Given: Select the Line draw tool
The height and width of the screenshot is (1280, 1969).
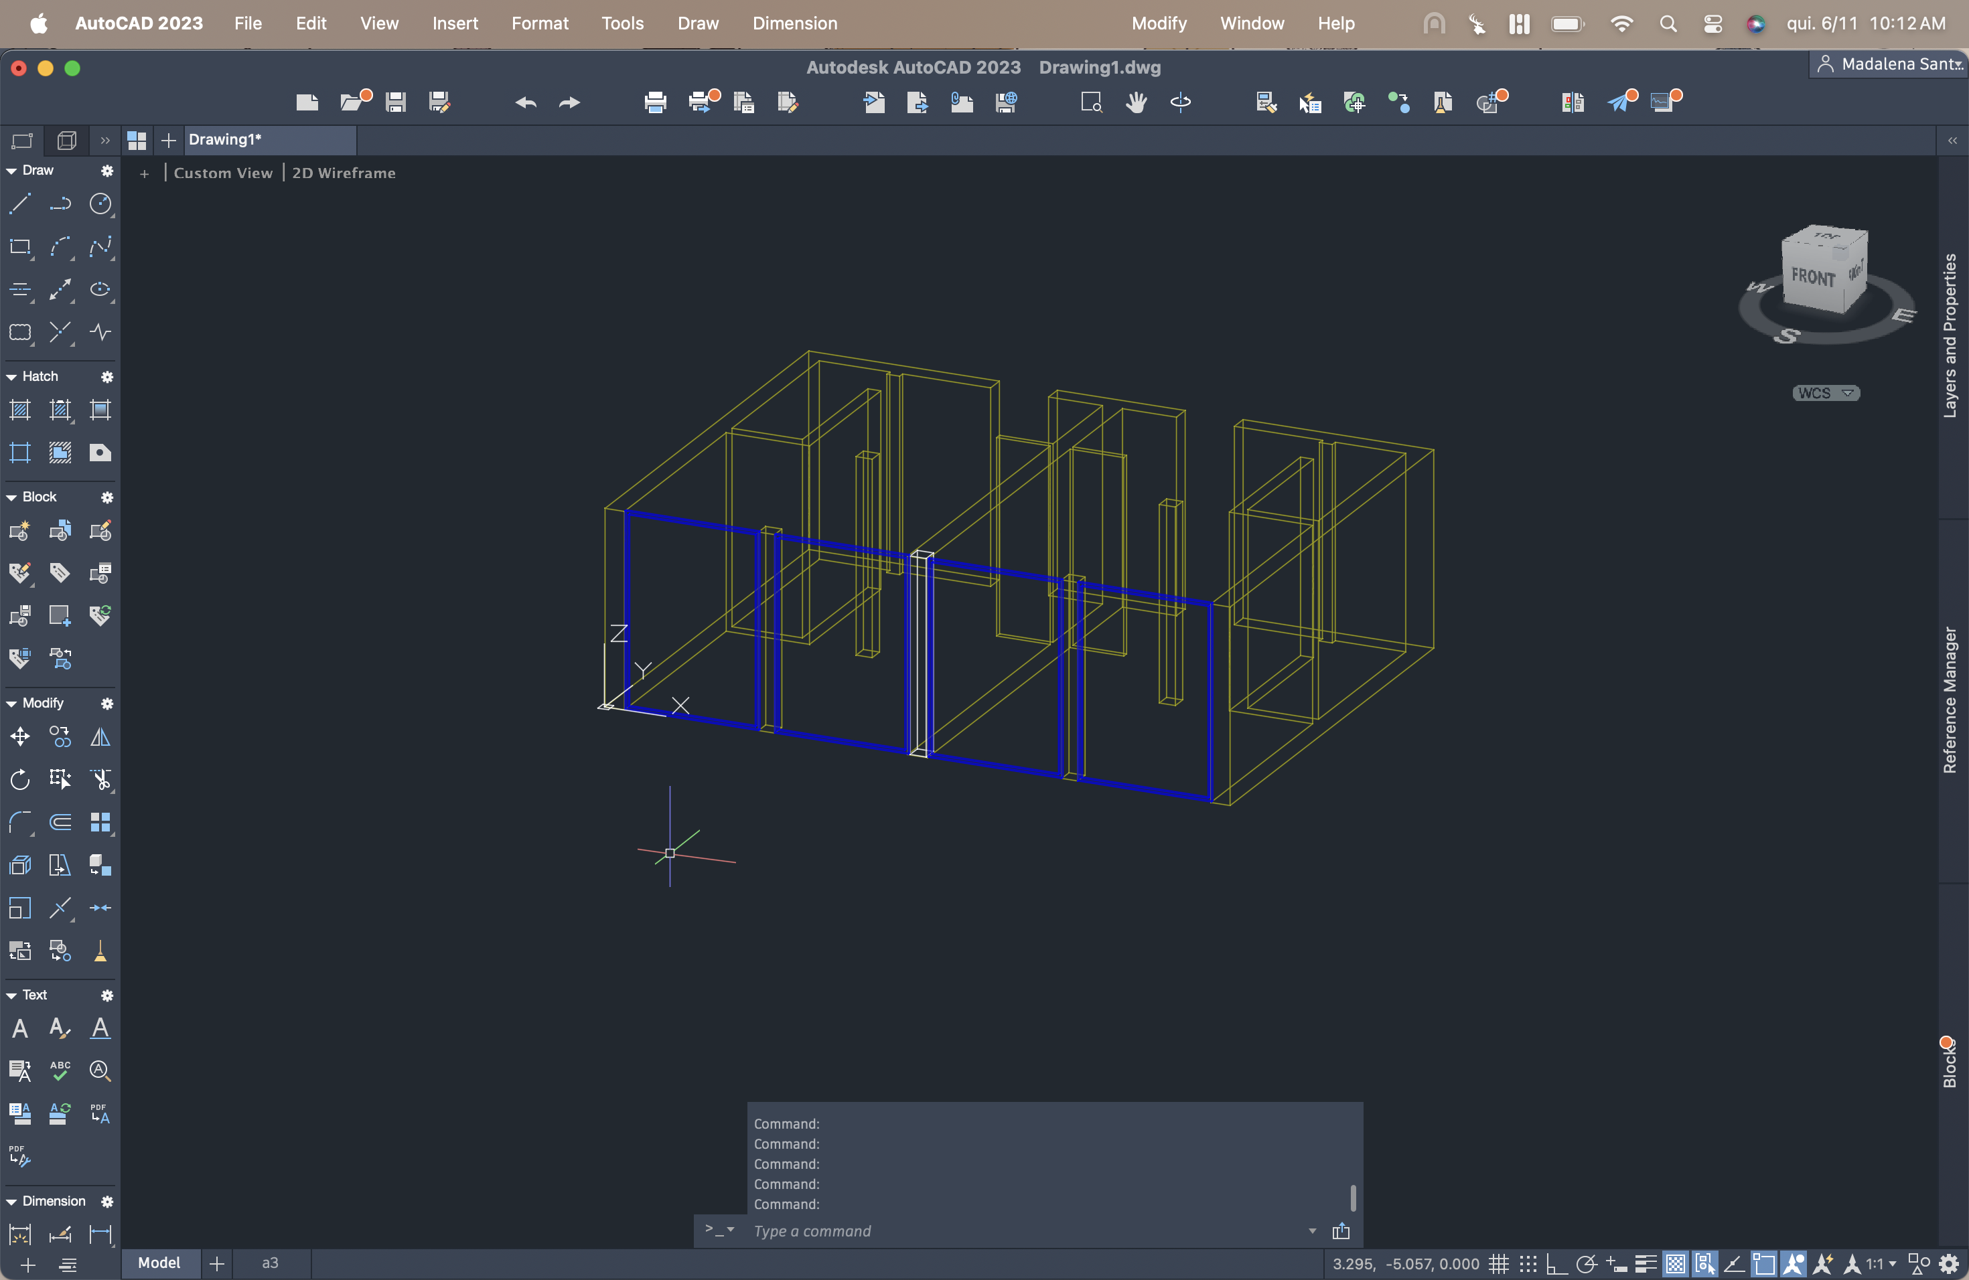Looking at the screenshot, I should [x=20, y=204].
